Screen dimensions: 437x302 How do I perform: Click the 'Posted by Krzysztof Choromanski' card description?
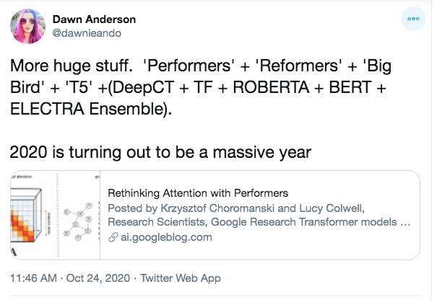(x=259, y=215)
